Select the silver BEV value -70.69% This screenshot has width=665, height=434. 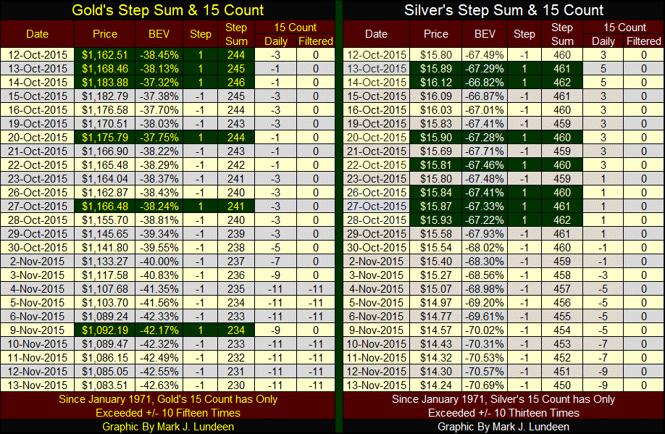pos(485,385)
